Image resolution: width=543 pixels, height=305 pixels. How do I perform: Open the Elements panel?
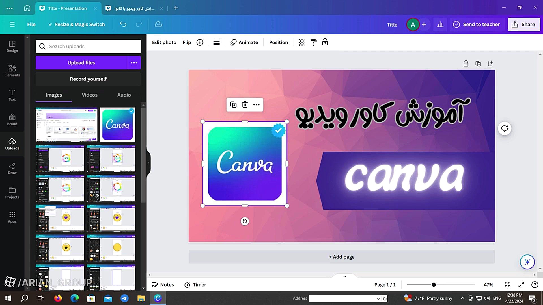[x=12, y=71]
